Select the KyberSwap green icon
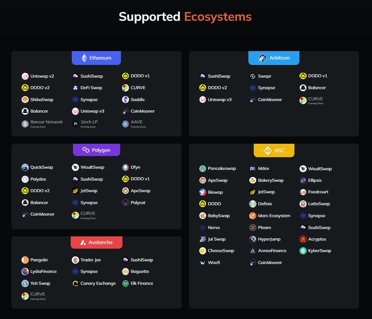The image size is (372, 319). 303,251
